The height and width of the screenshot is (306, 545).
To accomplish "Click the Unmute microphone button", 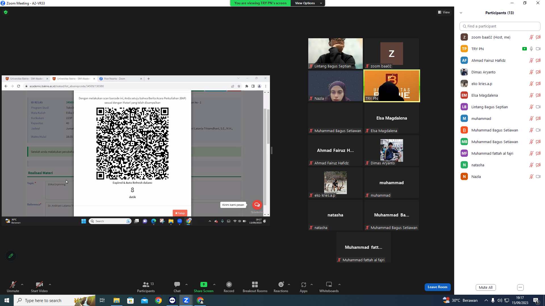I will [13, 287].
